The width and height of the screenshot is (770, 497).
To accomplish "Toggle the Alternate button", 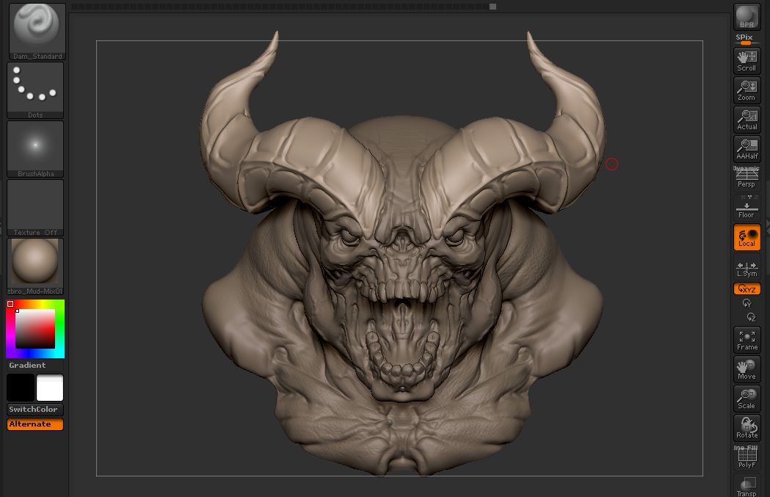I will 35,424.
